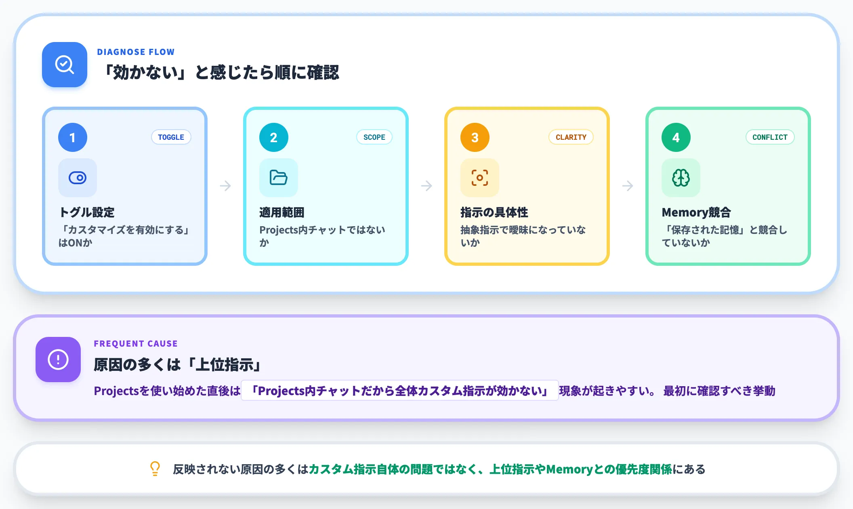Click the description Projects内チャットではないか

[x=322, y=236]
